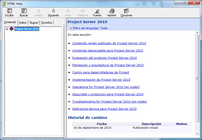
Task: Click the HTML Help title bar icon
Action: click(4, 4)
